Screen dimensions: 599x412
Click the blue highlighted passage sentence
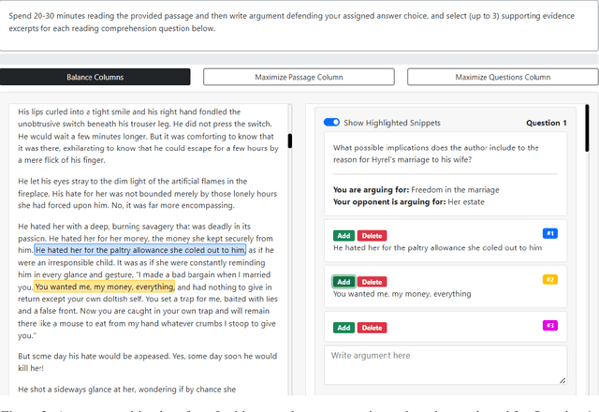(x=140, y=250)
